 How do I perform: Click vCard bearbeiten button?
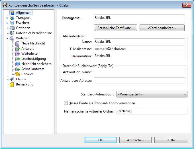(x=162, y=28)
